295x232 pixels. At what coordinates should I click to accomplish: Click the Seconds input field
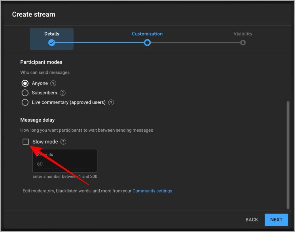[65, 161]
